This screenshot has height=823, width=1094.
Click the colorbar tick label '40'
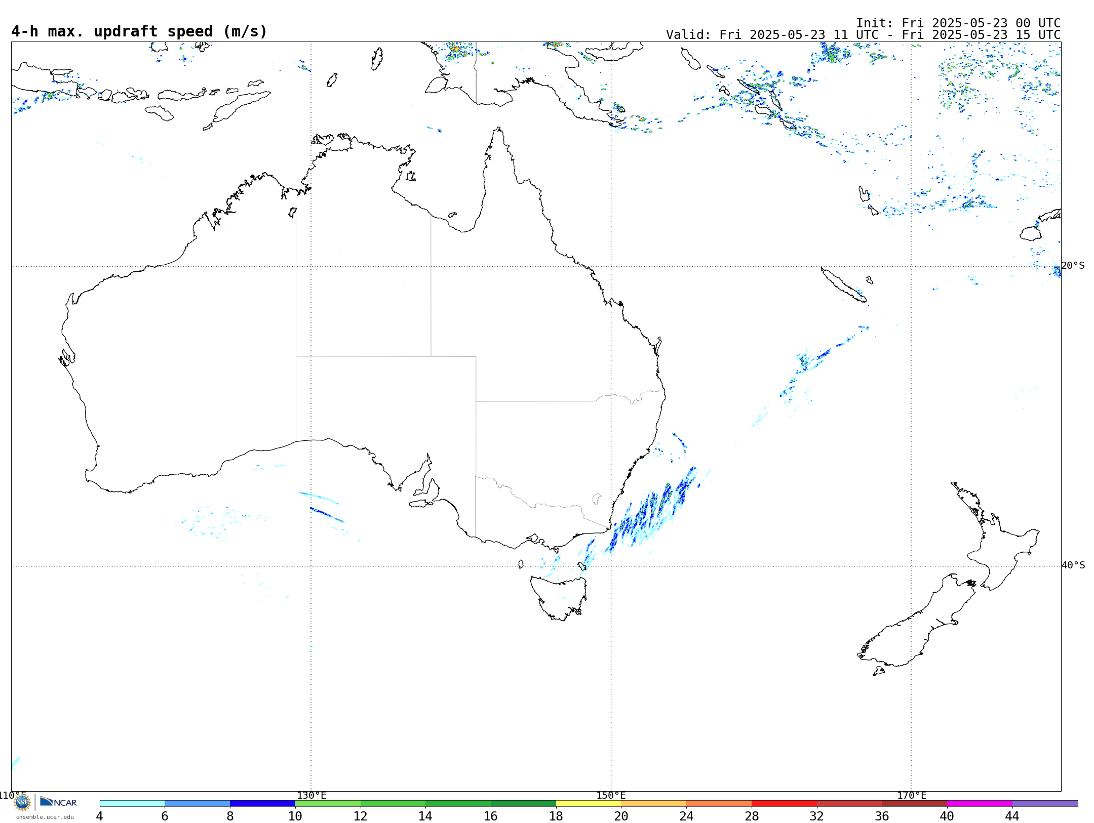click(947, 816)
